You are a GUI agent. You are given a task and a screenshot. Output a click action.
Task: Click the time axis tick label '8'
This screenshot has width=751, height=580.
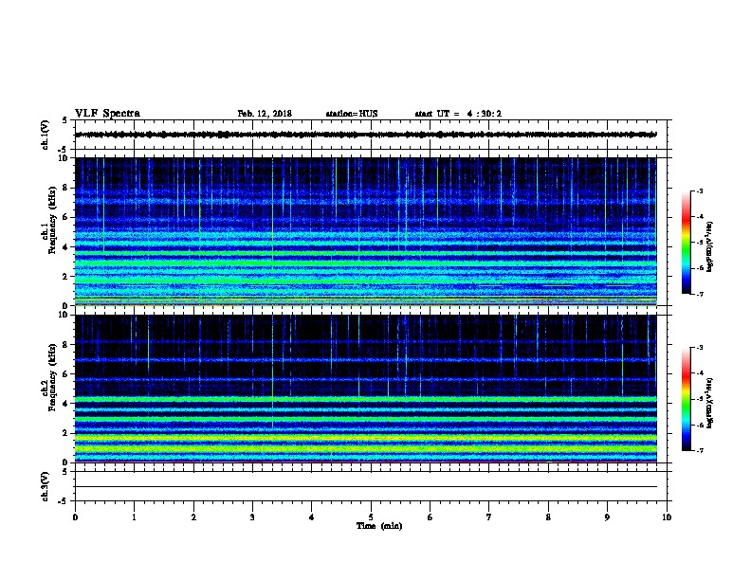pyautogui.click(x=548, y=517)
